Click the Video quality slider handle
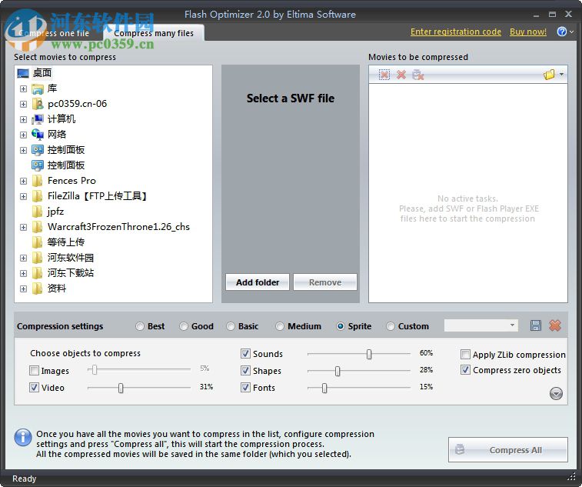This screenshot has width=582, height=487. click(121, 389)
